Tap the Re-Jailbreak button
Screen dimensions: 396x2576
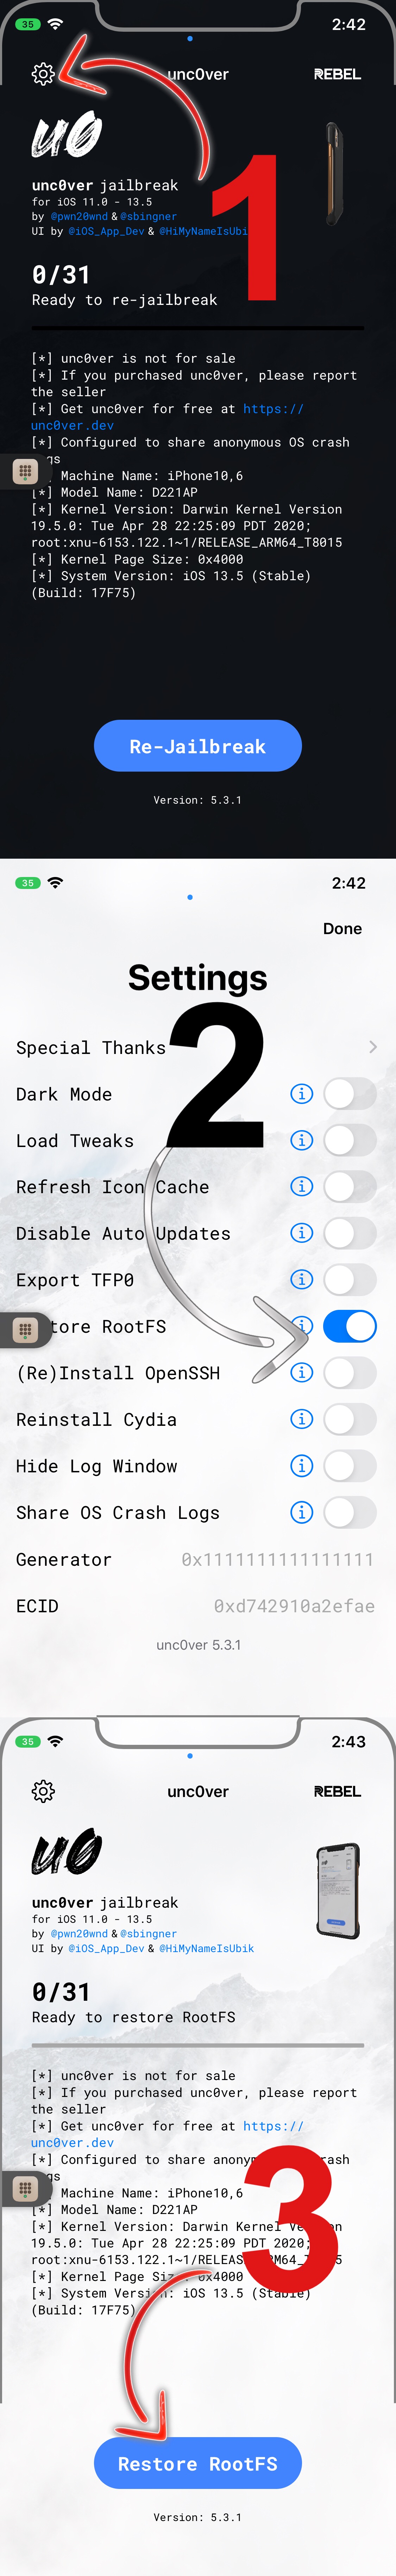click(197, 746)
